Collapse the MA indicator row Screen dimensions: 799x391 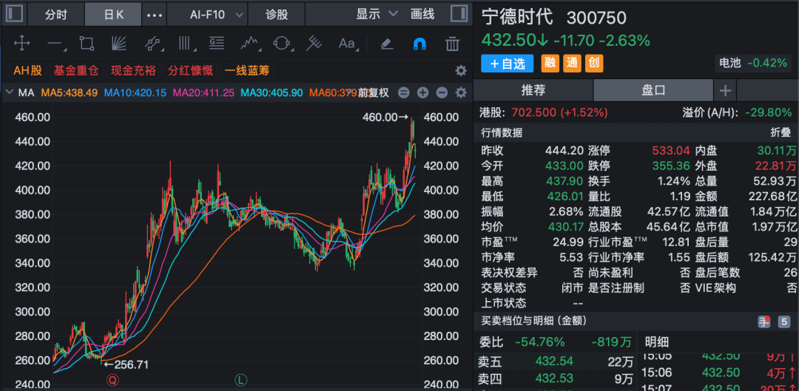(10, 93)
